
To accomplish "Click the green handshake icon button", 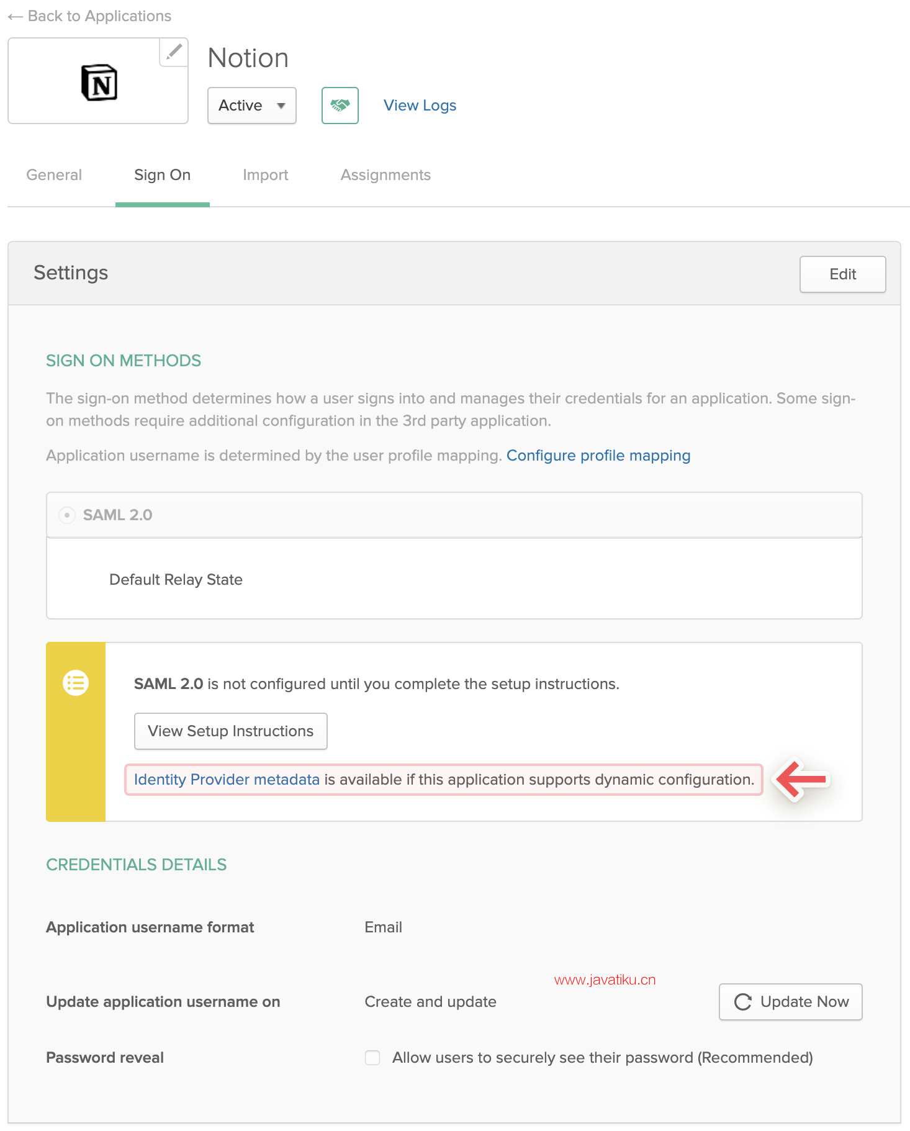I will (340, 106).
